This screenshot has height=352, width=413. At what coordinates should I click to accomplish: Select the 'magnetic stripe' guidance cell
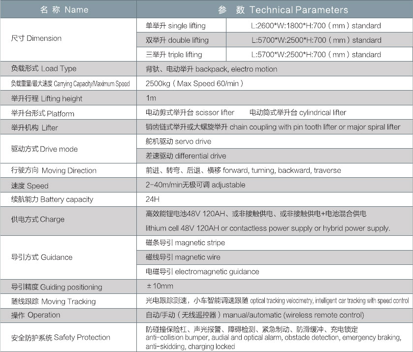[186, 243]
